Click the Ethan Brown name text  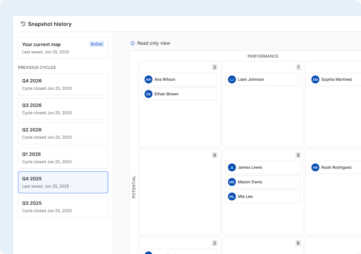pyautogui.click(x=167, y=94)
